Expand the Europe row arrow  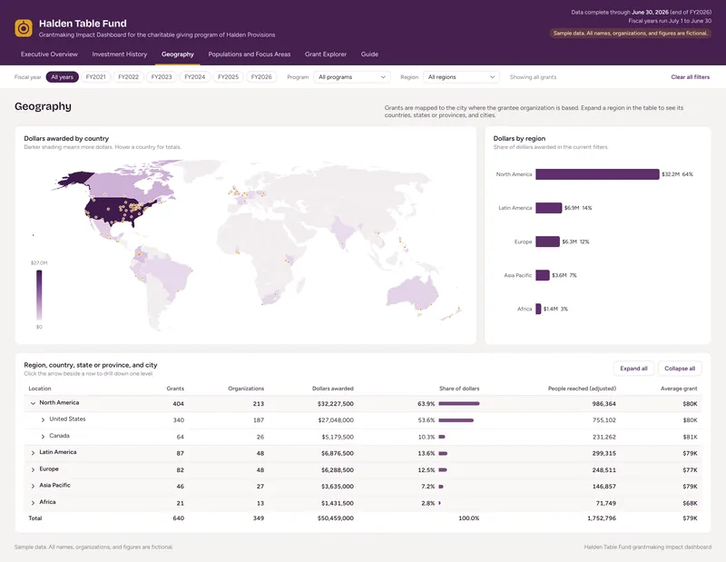coord(33,469)
